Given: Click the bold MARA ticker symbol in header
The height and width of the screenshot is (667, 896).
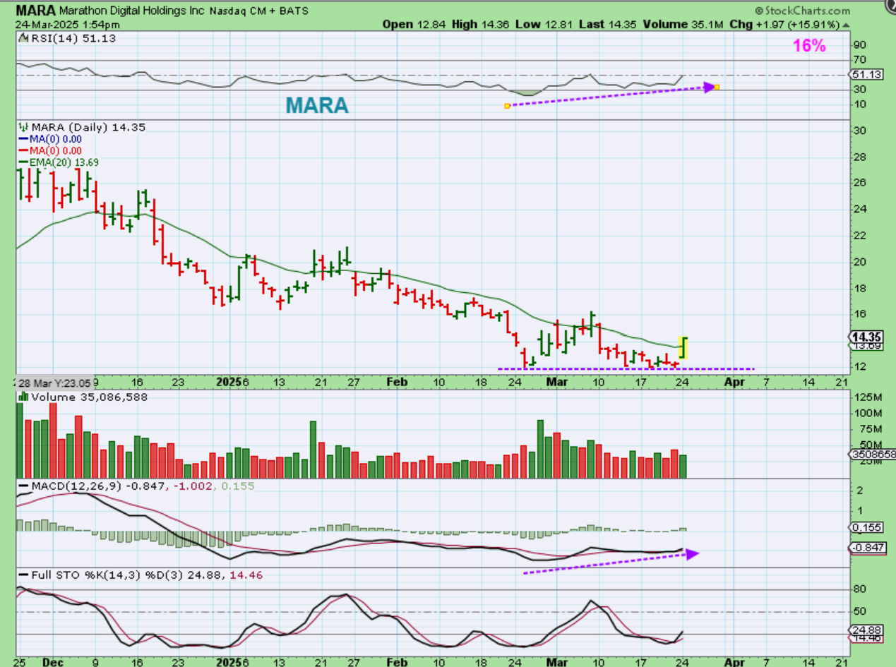Looking at the screenshot, I should [x=36, y=11].
